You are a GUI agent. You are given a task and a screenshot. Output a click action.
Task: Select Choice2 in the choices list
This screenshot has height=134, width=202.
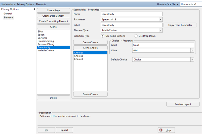click(90, 56)
